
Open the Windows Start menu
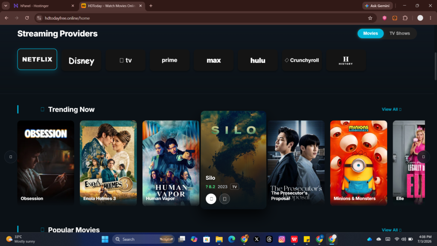coord(105,239)
